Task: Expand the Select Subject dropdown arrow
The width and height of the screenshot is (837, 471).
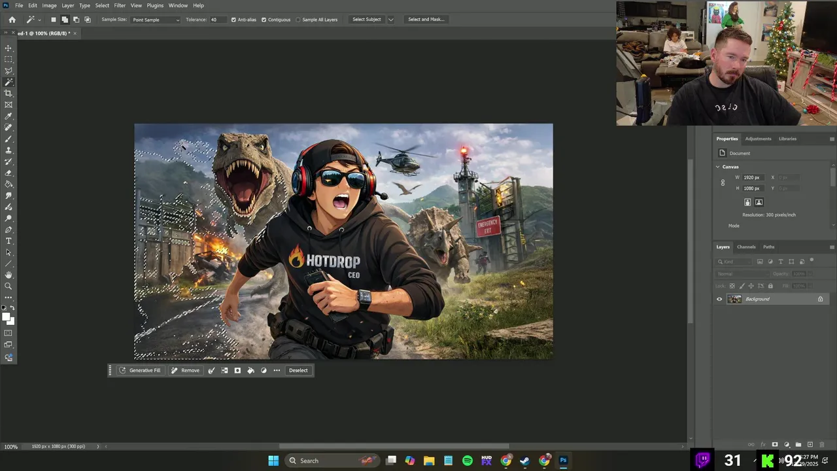Action: [391, 20]
